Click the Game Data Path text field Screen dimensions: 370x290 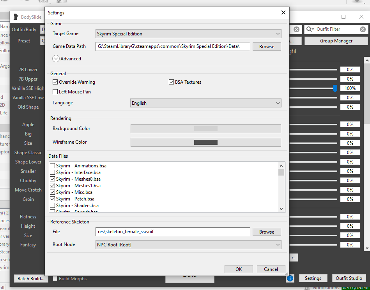pos(173,46)
